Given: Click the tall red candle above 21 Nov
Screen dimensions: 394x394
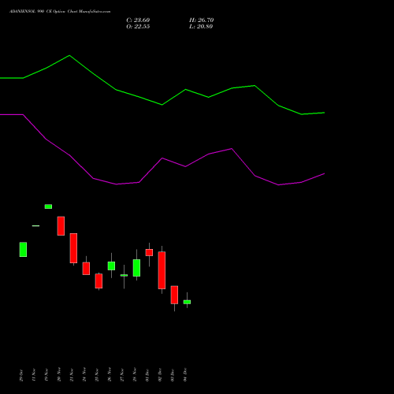Looking at the screenshot, I should click(x=73, y=248).
